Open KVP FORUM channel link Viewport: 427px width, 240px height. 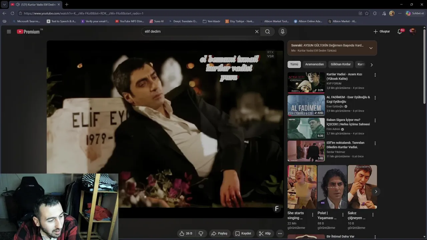(x=334, y=84)
